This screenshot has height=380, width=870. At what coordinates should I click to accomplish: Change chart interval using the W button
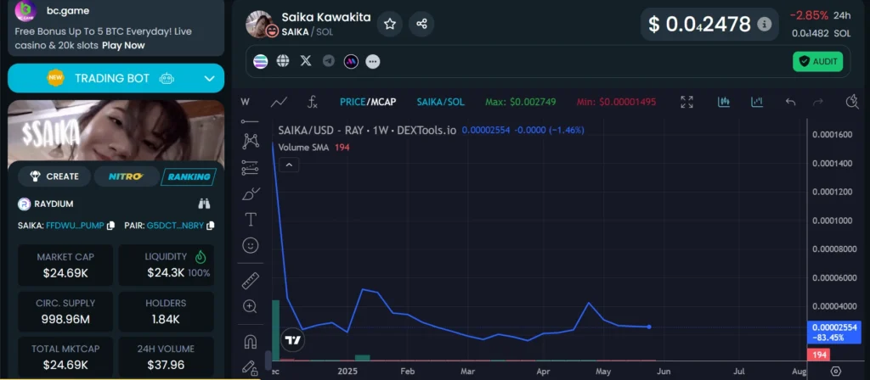coord(246,102)
